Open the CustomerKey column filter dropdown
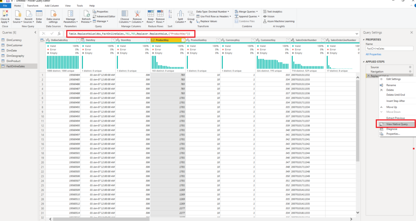This screenshot has height=221, width=416. coord(288,40)
